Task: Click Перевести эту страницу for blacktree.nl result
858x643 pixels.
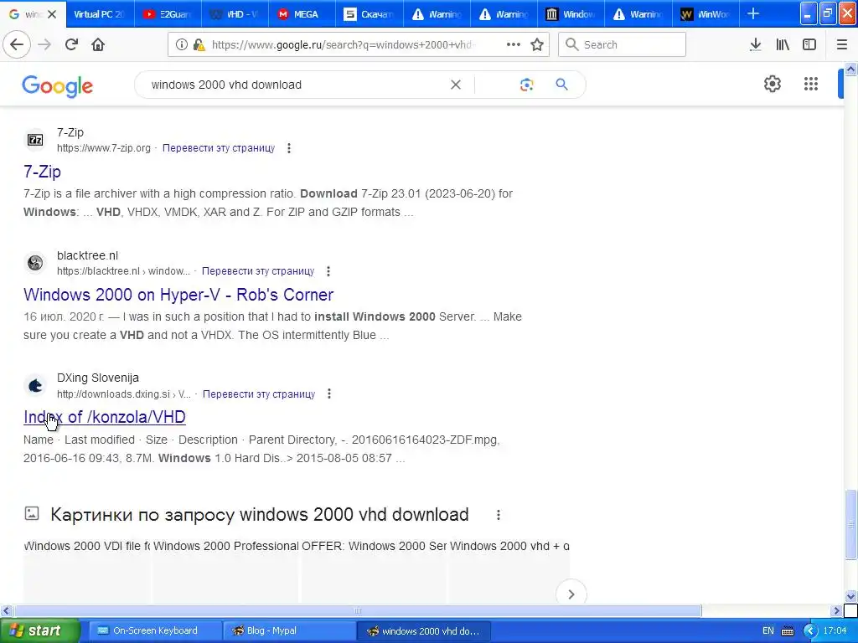Action: tap(258, 271)
